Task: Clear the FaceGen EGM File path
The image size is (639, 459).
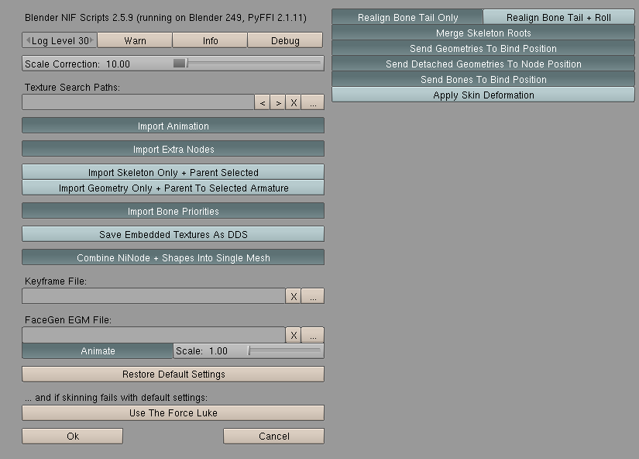Action: click(x=294, y=335)
